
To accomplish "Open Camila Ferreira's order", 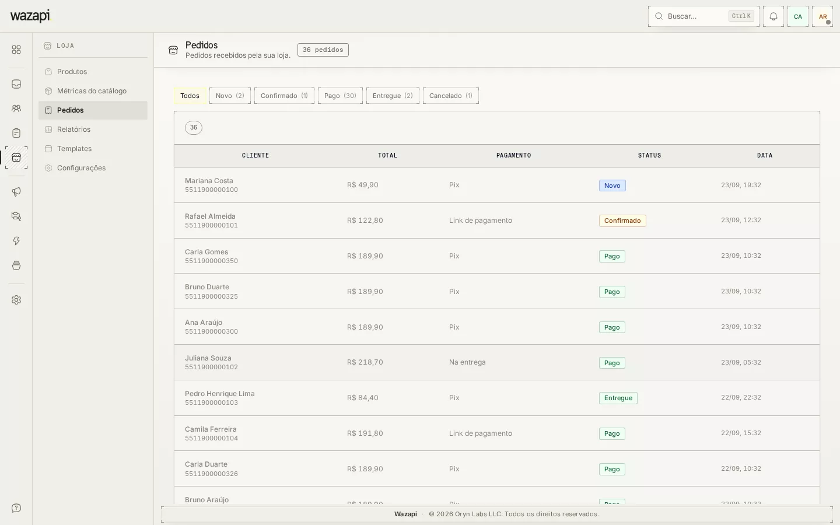I will click(497, 433).
